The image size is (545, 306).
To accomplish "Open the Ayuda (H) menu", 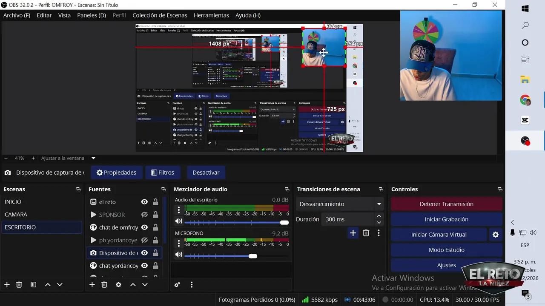I will point(248,15).
